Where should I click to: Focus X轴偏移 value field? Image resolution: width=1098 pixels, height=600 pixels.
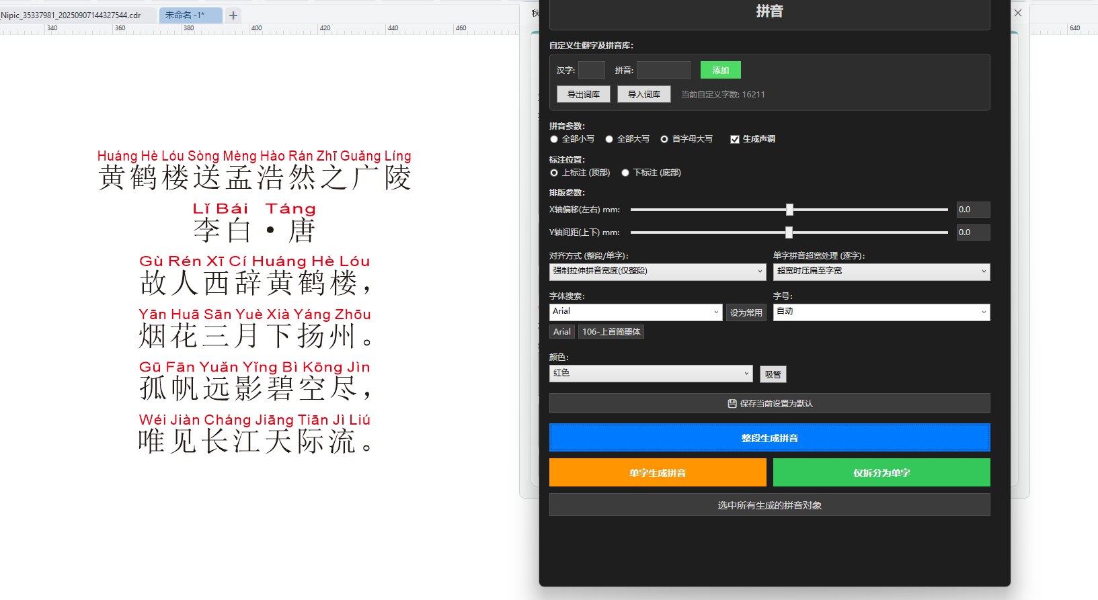point(974,210)
